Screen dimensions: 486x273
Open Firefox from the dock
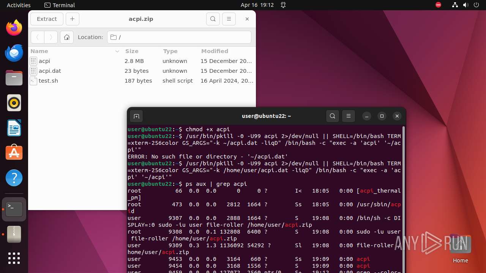[x=14, y=28]
